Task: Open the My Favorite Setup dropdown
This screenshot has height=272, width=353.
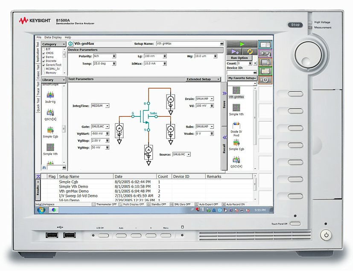Action: [x=241, y=78]
